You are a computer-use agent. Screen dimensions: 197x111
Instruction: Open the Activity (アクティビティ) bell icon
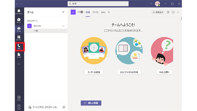coord(19,11)
